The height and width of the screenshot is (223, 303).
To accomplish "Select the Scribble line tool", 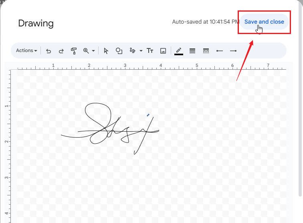I will 133,50.
